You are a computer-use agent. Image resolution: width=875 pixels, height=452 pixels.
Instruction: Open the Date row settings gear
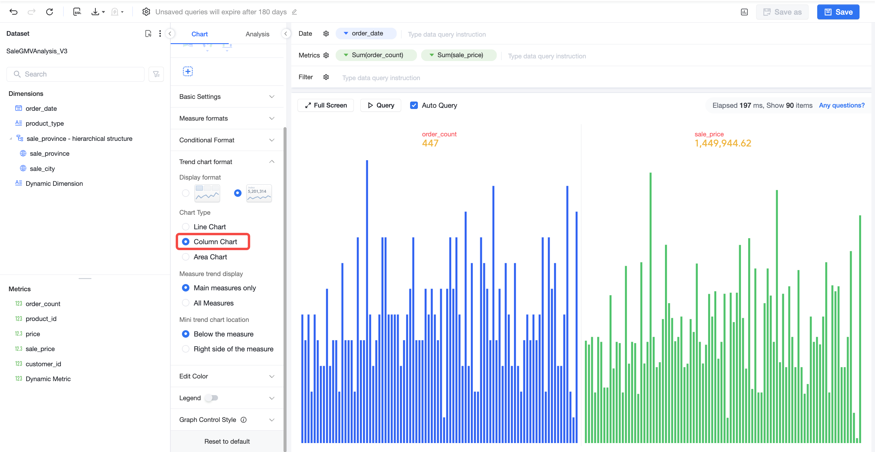pyautogui.click(x=326, y=33)
